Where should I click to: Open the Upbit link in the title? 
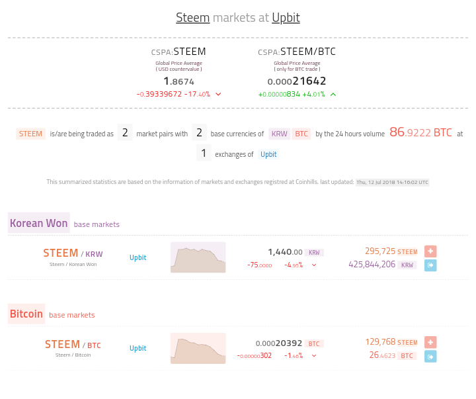coord(286,18)
